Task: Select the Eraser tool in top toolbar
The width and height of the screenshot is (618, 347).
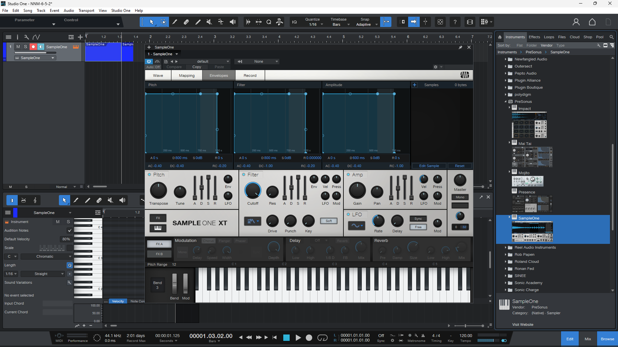Action: pyautogui.click(x=186, y=22)
